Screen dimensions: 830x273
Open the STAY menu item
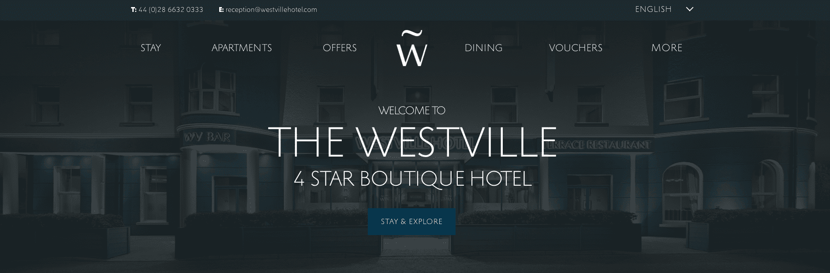pos(151,48)
